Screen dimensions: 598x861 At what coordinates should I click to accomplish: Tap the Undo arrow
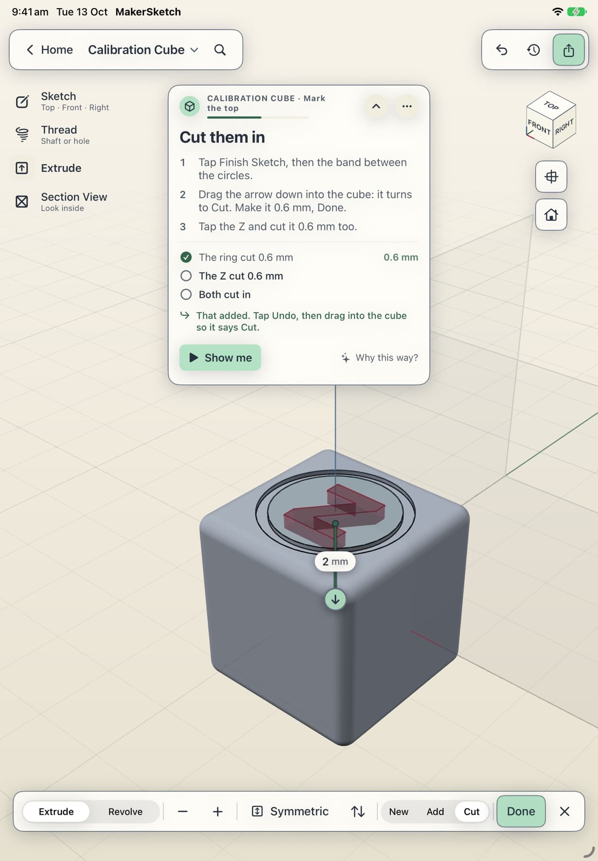502,50
